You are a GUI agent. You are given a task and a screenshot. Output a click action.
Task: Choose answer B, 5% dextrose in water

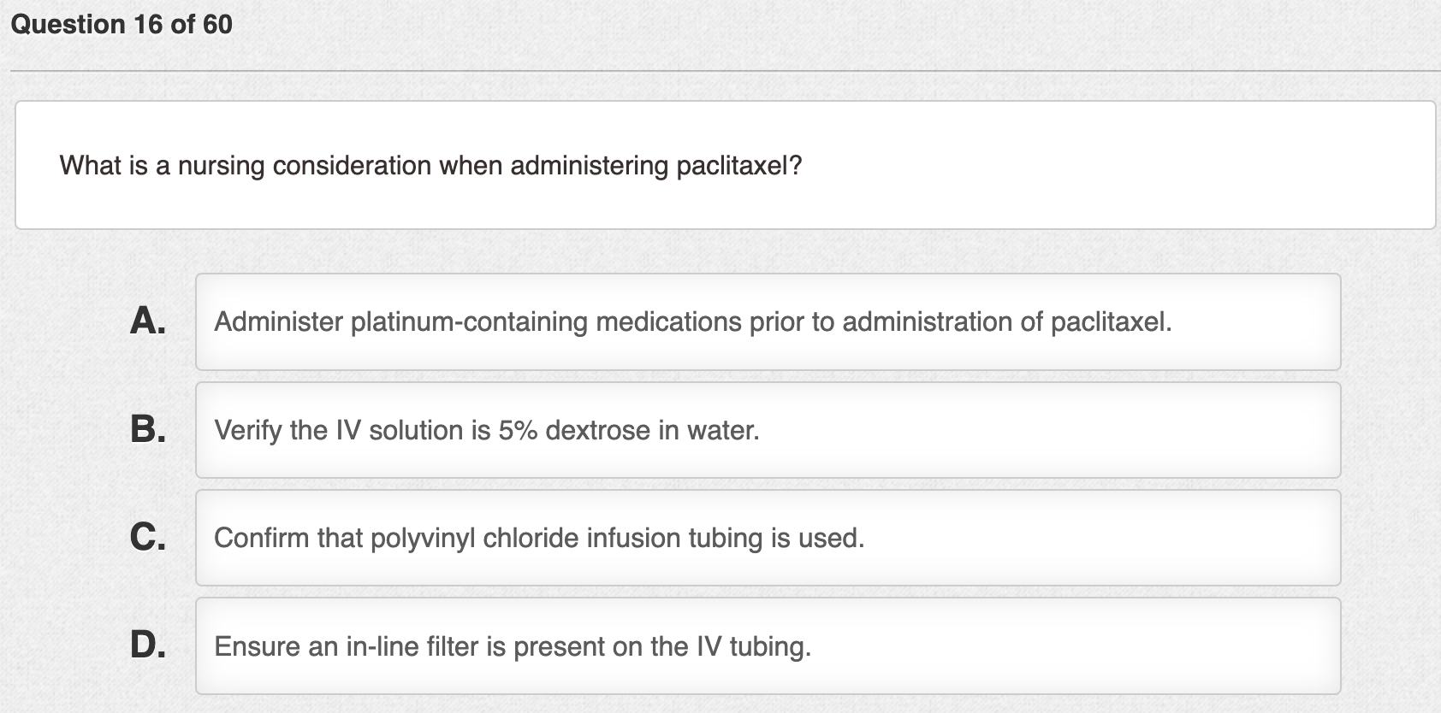click(767, 430)
